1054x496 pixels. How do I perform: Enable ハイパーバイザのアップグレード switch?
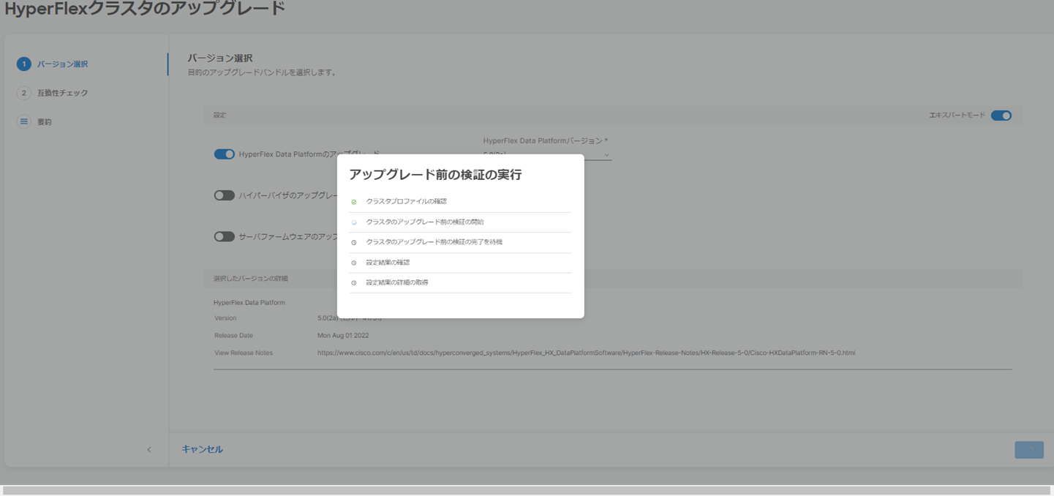(224, 195)
